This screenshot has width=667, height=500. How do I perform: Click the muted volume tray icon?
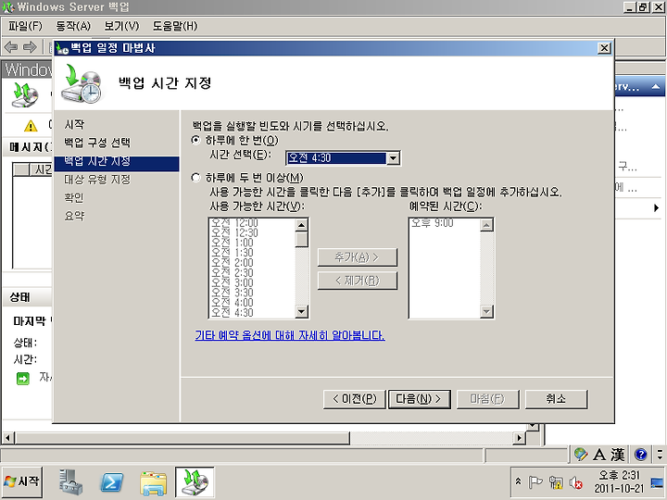[x=575, y=482]
